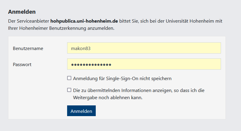This screenshot has height=131, width=241.
Task: Click label text 'Anmeldung für Single-Sign-On nicht speichern'
Action: point(122,79)
